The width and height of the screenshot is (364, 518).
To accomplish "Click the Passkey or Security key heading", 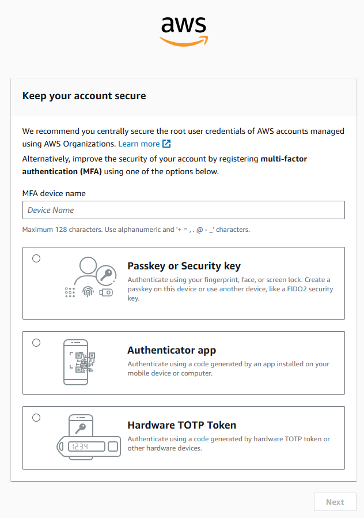I will 184,266.
